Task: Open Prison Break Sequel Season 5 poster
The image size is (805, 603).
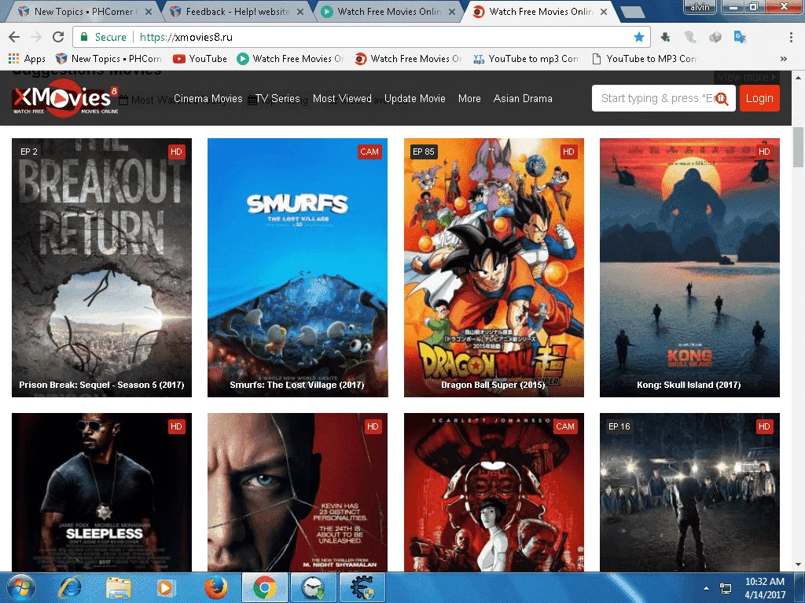Action: [x=101, y=267]
